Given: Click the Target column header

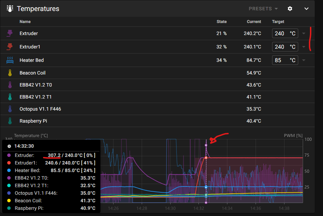Looking at the screenshot, I should click(x=278, y=22).
